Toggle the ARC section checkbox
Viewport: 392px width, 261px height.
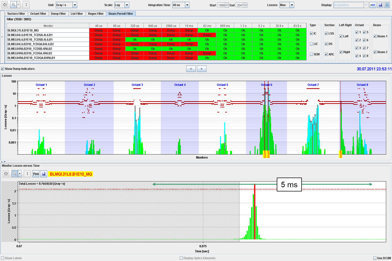pyautogui.click(x=326, y=54)
